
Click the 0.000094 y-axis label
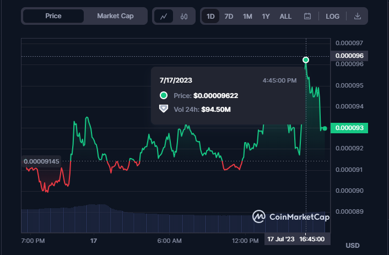pyautogui.click(x=349, y=106)
